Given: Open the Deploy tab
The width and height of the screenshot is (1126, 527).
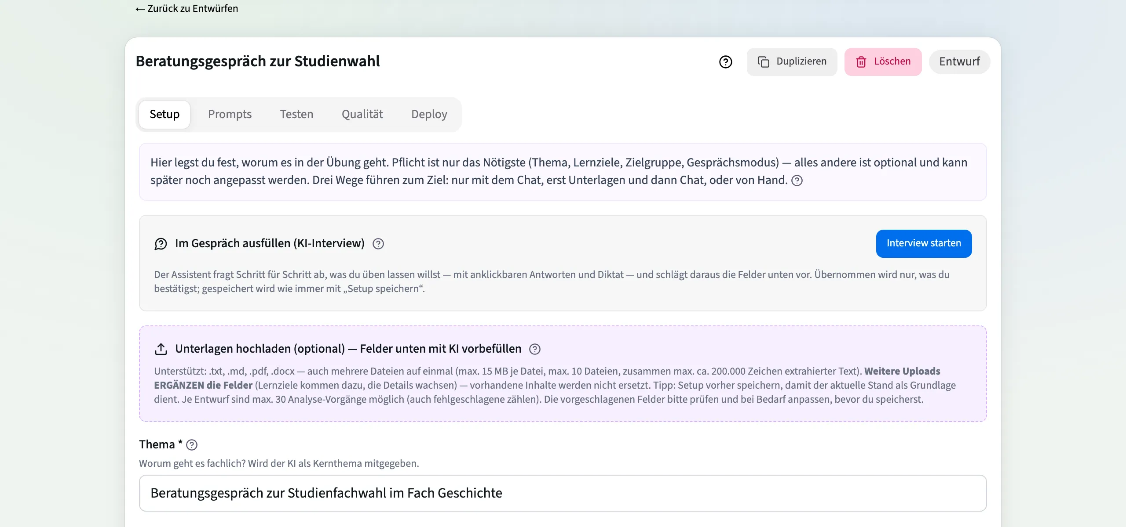Looking at the screenshot, I should point(429,114).
